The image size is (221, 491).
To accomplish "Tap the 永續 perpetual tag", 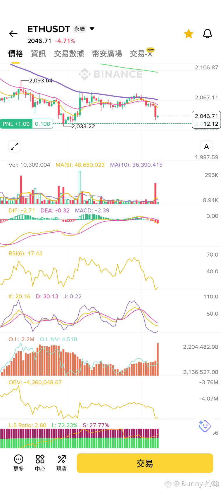I will 80,29.
